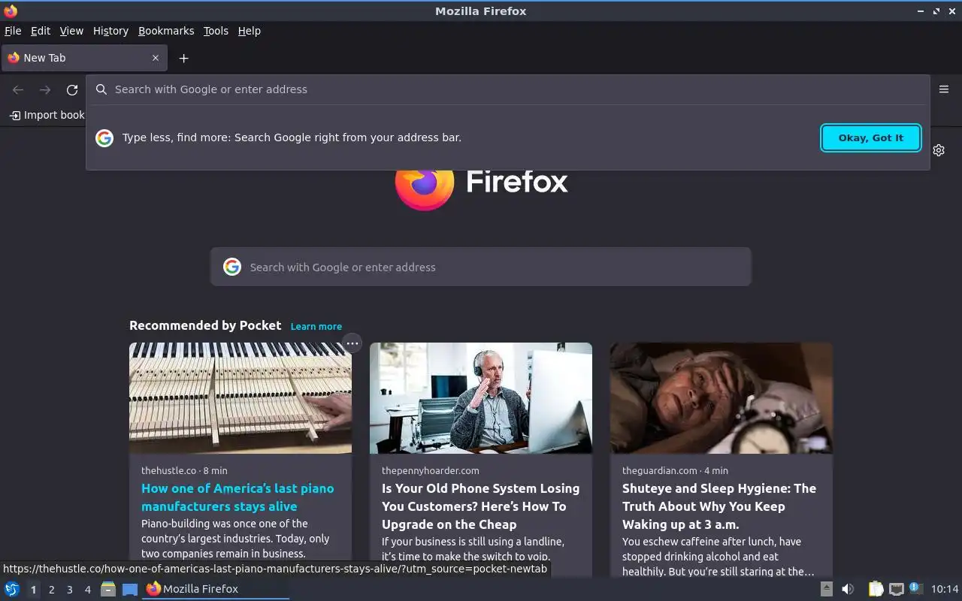This screenshot has height=601, width=962.
Task: Open new tab personalize gear settings
Action: pos(939,150)
